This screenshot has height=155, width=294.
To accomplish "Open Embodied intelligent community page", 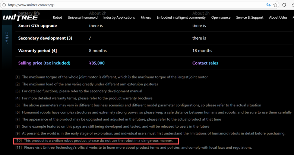I will point(181,18).
